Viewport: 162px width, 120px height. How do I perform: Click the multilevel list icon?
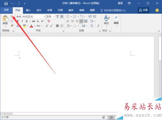point(82,17)
